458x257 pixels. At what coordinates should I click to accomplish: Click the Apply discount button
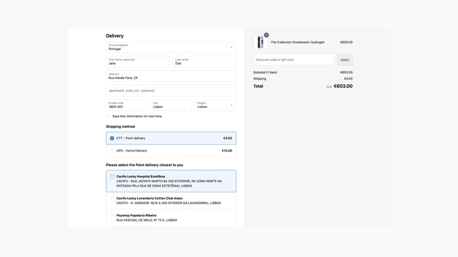tap(345, 60)
